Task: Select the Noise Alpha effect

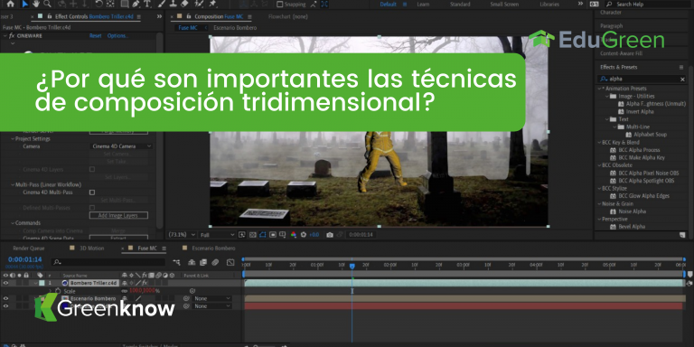Action: click(x=632, y=211)
